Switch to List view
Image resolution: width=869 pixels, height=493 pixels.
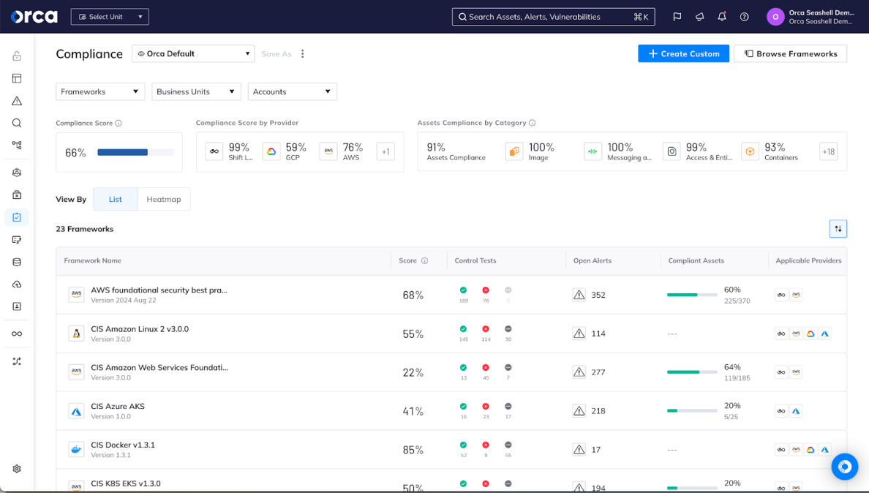[116, 200]
